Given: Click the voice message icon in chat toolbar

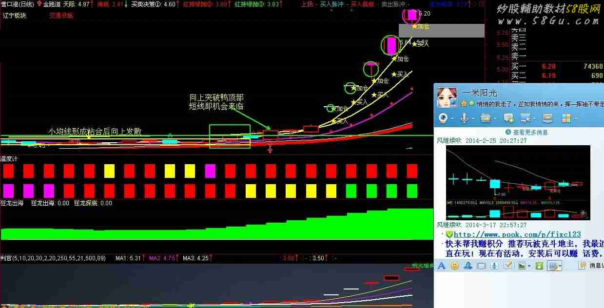Looking at the screenshot, I should (x=494, y=266).
